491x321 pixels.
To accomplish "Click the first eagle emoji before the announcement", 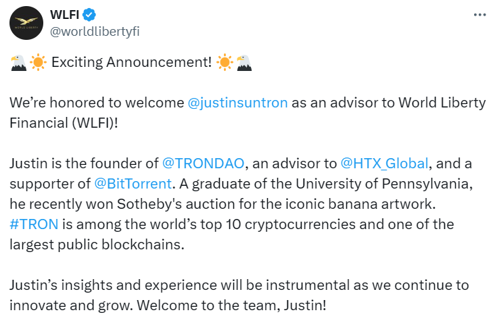I will pos(19,63).
